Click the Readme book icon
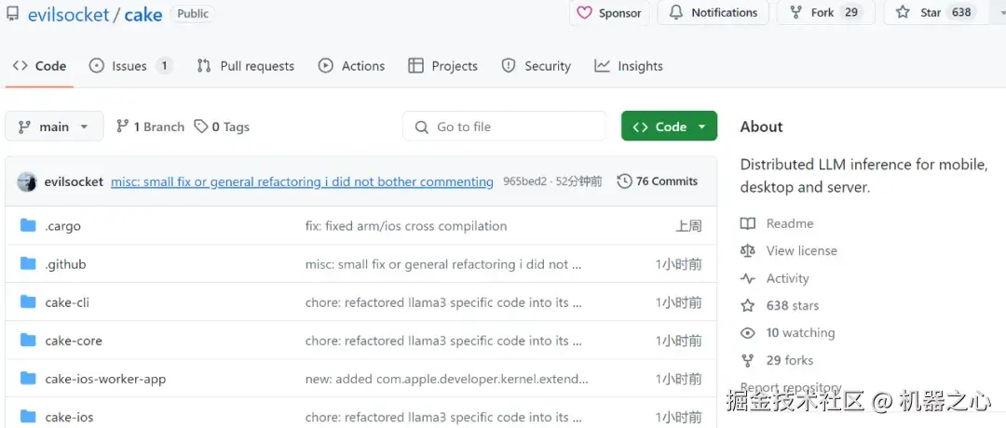The width and height of the screenshot is (1006, 428). tap(747, 223)
